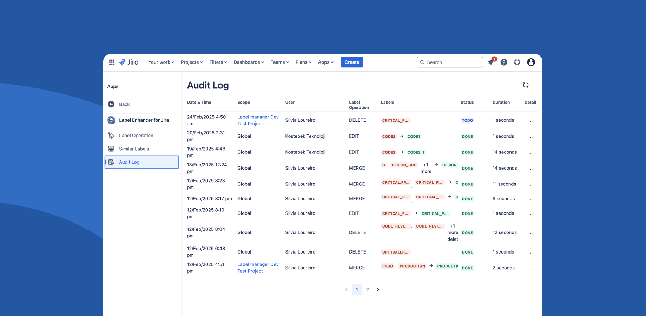Click the DESIGN_BUG label tag

click(404, 165)
